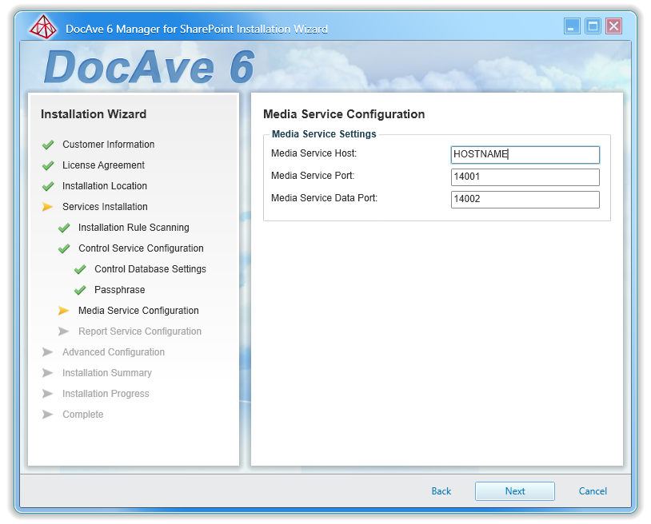Viewport: 651px width, 524px height.
Task: Close the installation wizard window
Action: point(613,26)
